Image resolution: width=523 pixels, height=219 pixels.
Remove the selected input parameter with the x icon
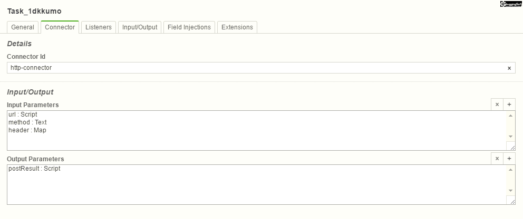(497, 105)
